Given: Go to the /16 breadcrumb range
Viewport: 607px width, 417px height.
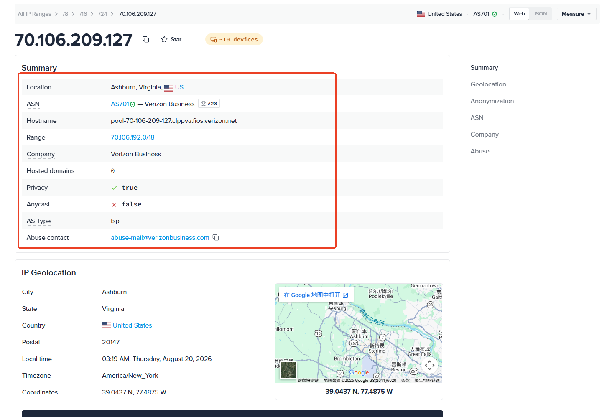Looking at the screenshot, I should coord(84,14).
